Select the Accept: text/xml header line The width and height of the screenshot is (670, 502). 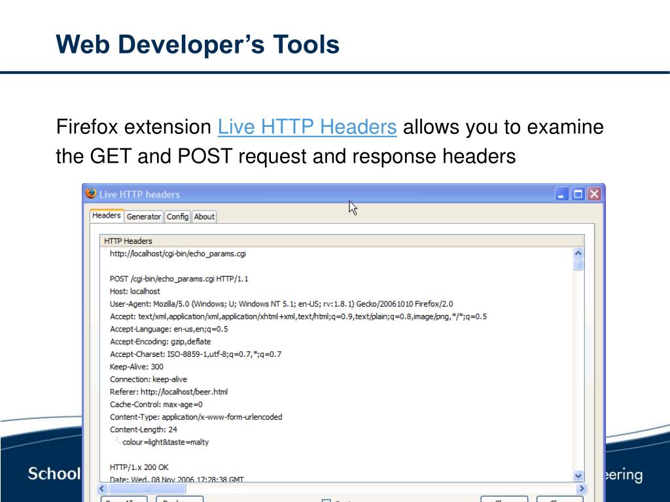coord(298,316)
